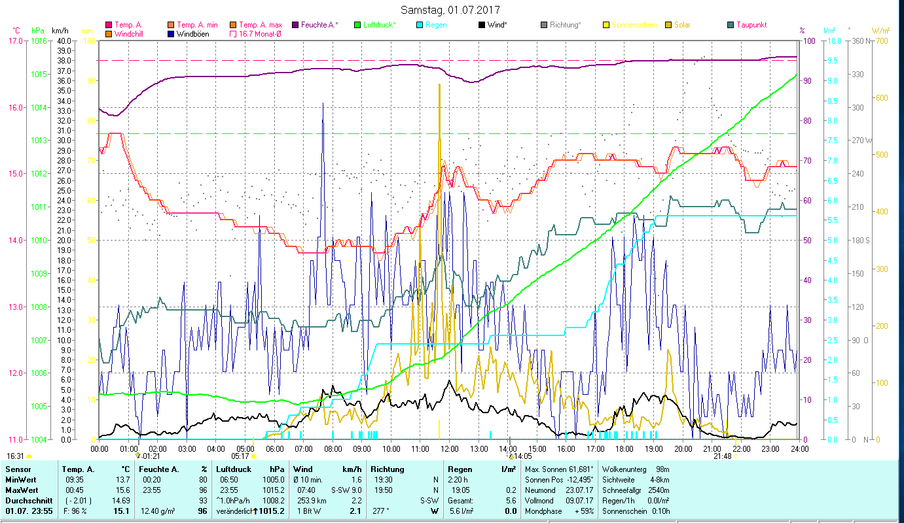Click the pink Temp. A. legend color square
This screenshot has width=904, height=523.
click(109, 25)
